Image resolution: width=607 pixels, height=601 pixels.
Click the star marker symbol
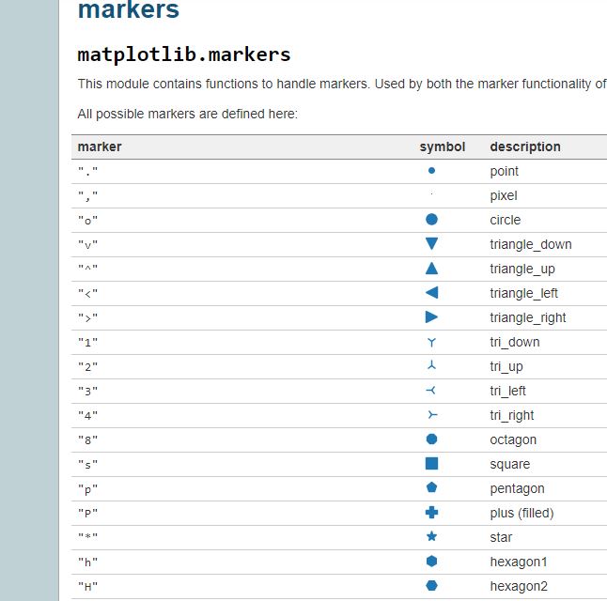(431, 537)
